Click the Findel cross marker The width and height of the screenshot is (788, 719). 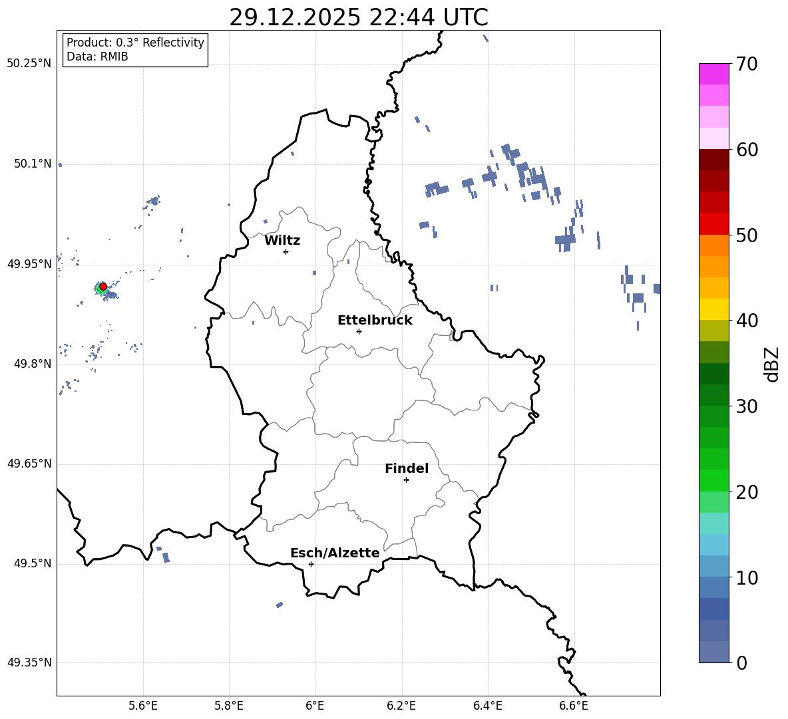[406, 480]
